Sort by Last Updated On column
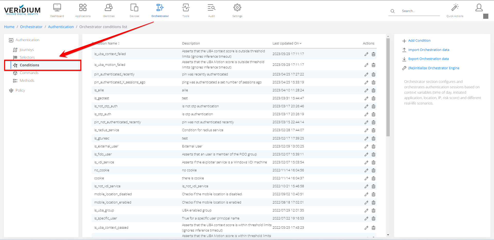The height and width of the screenshot is (240, 494). (x=287, y=43)
